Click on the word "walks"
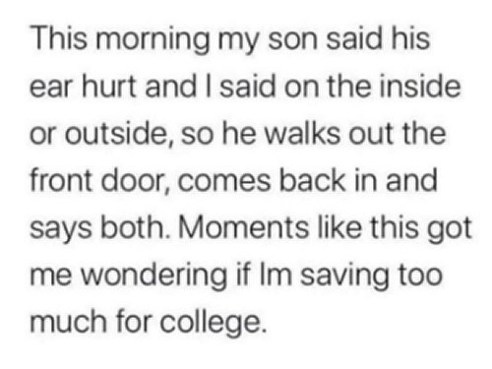Screen dimensions: 492x369 point(302,133)
